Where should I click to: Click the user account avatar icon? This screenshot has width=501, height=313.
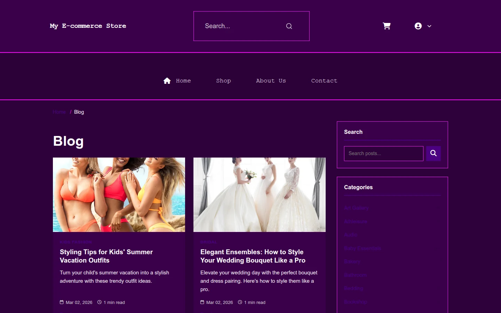click(418, 26)
